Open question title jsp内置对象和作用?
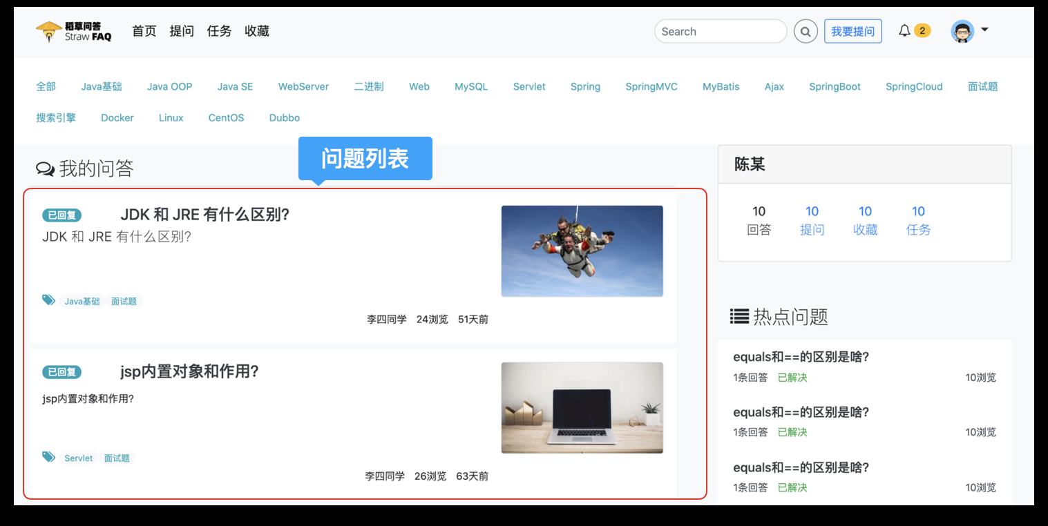 pos(189,371)
